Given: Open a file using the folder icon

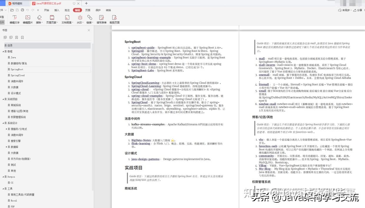Looking at the screenshot, I should pos(11,10).
